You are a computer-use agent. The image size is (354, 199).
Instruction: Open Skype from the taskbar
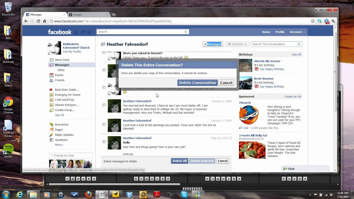pyautogui.click(x=184, y=195)
